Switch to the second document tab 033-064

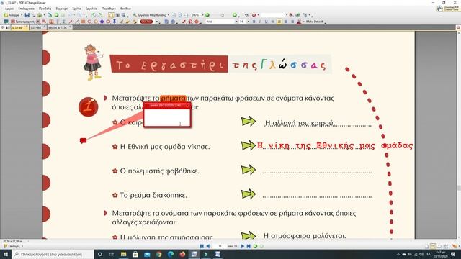tap(37, 27)
